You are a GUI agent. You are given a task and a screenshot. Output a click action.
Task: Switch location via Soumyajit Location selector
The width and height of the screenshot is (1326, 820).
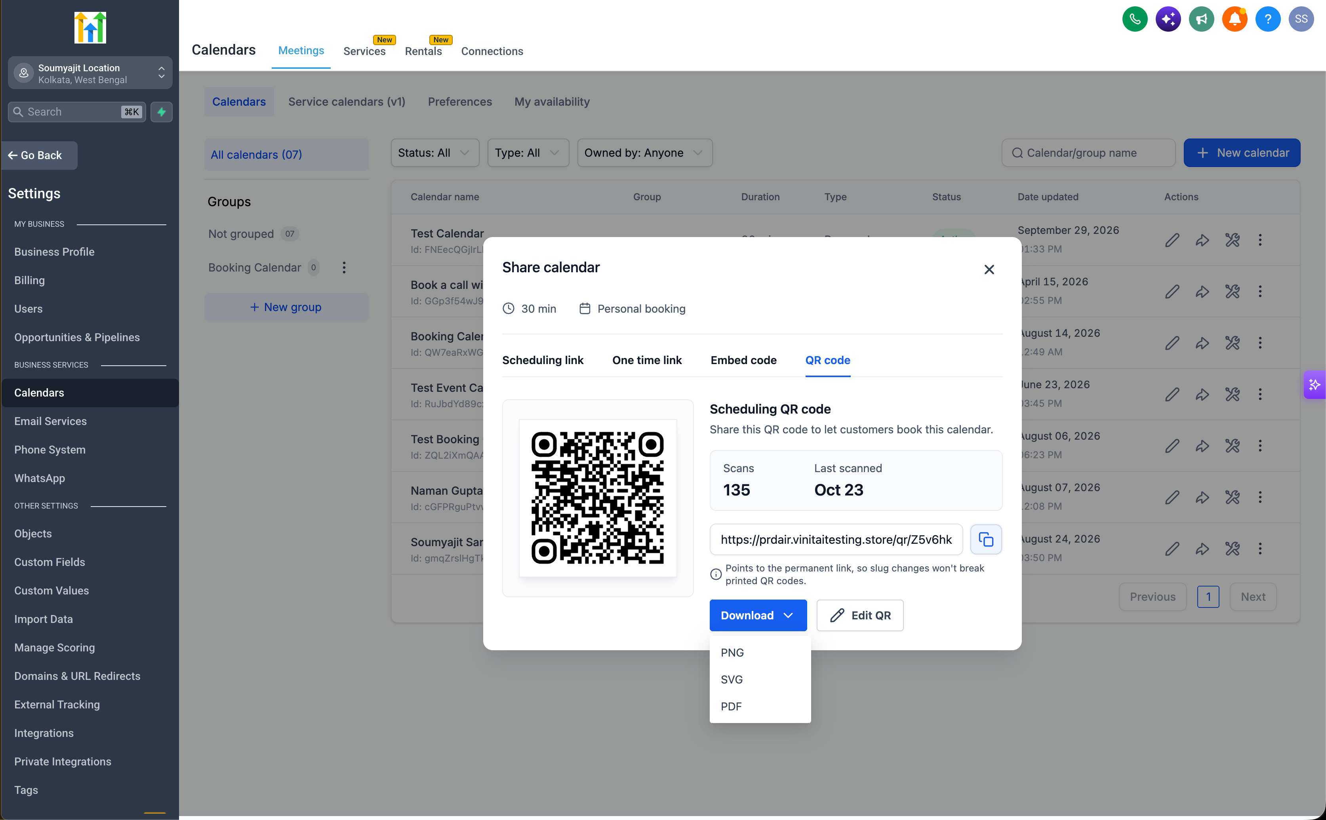click(90, 73)
